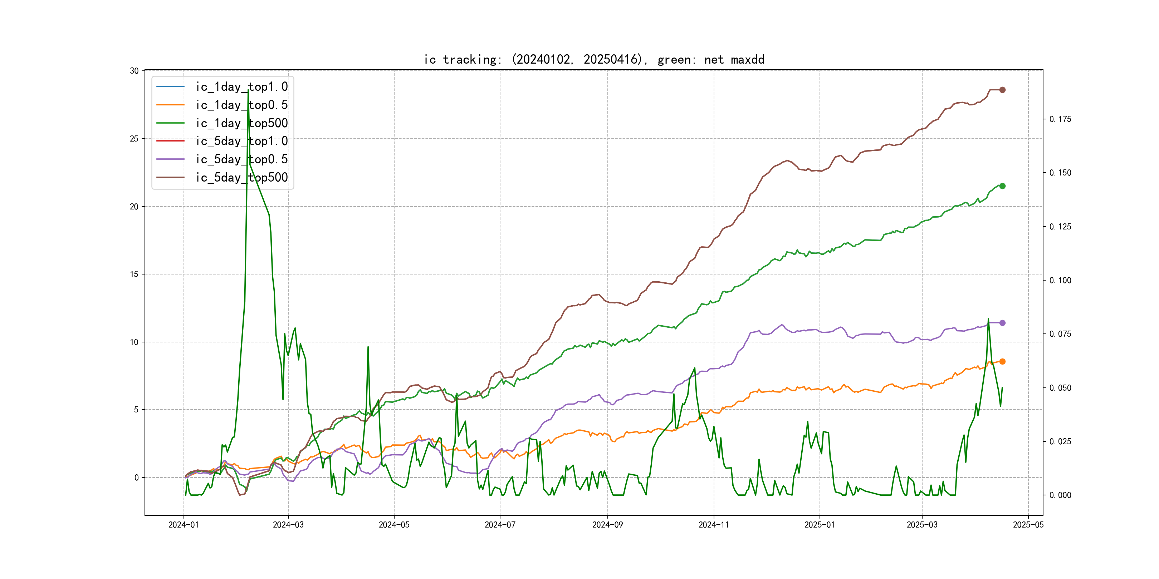
Task: Click the left y-axis label 30
Action: click(x=134, y=71)
